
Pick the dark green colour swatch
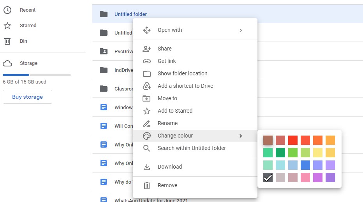(280, 153)
